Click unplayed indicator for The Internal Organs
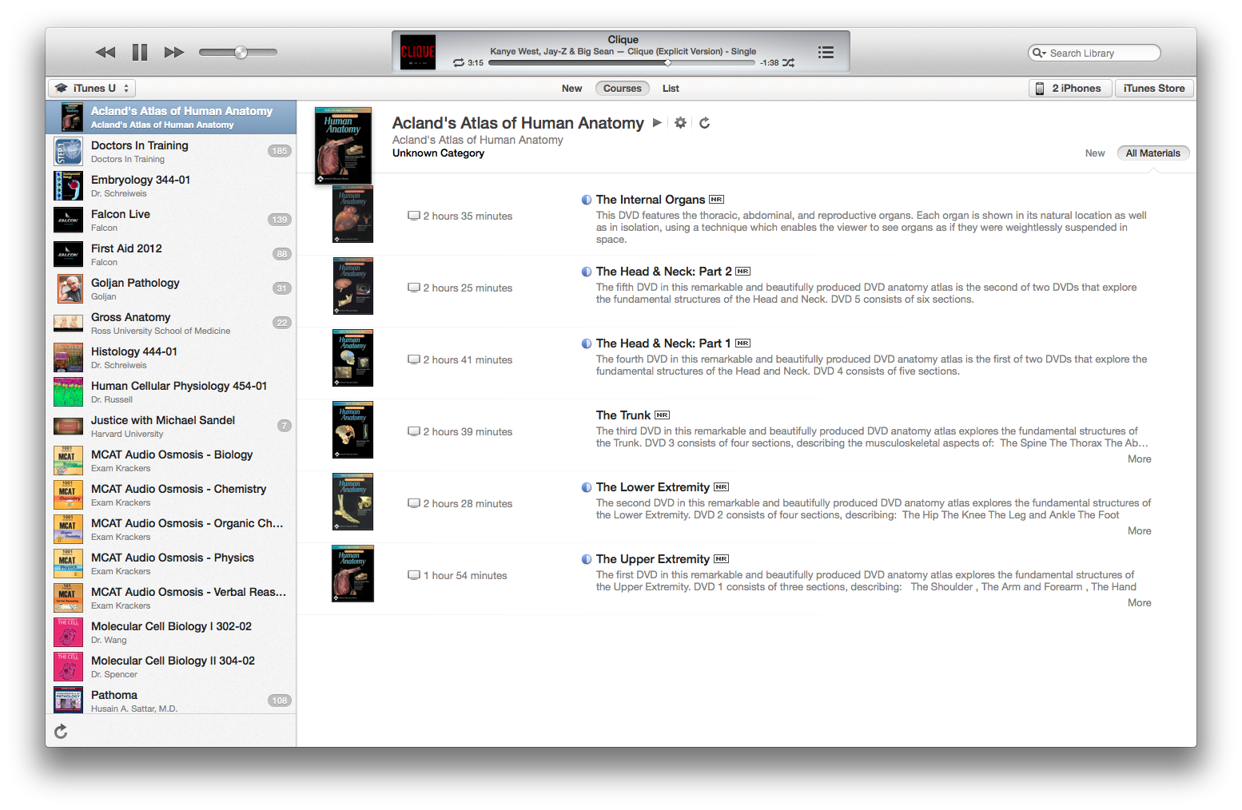The image size is (1242, 810). [x=587, y=200]
